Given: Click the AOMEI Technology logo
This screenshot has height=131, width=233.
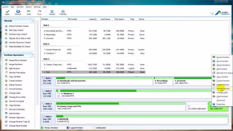Looking at the screenshot, I should click(x=222, y=13).
